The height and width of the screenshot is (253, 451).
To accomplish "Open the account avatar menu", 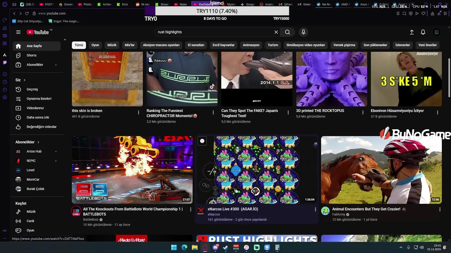I will [x=437, y=32].
